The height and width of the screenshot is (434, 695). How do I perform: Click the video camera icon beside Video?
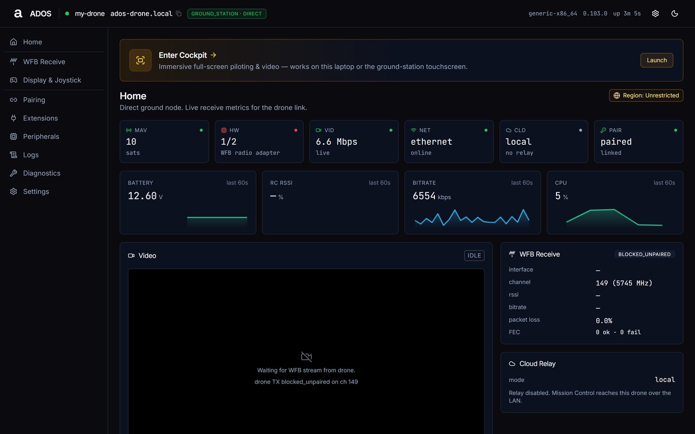point(131,256)
